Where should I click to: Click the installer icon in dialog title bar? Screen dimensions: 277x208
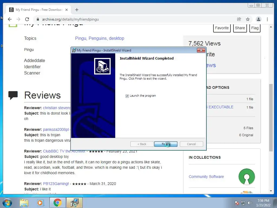[74, 50]
